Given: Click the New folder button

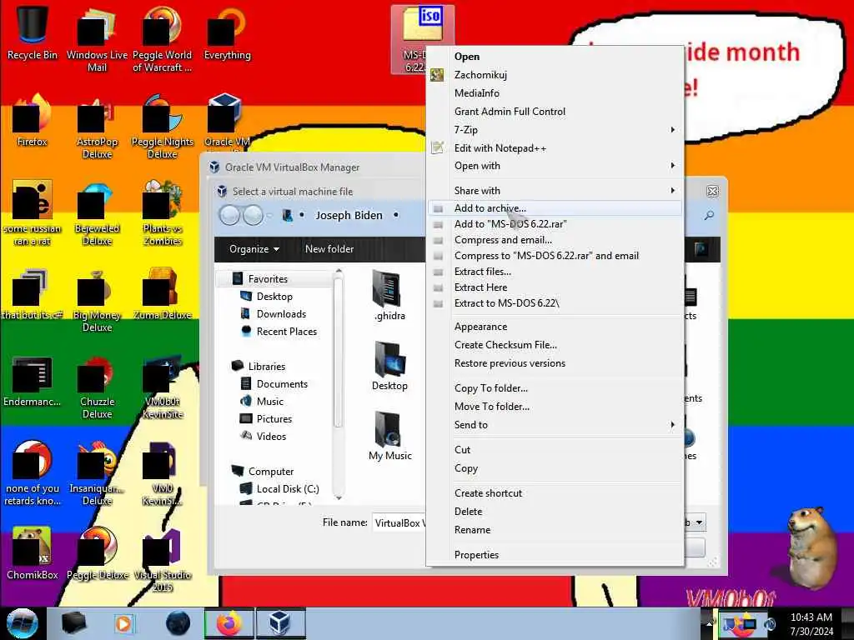Looking at the screenshot, I should (x=329, y=249).
